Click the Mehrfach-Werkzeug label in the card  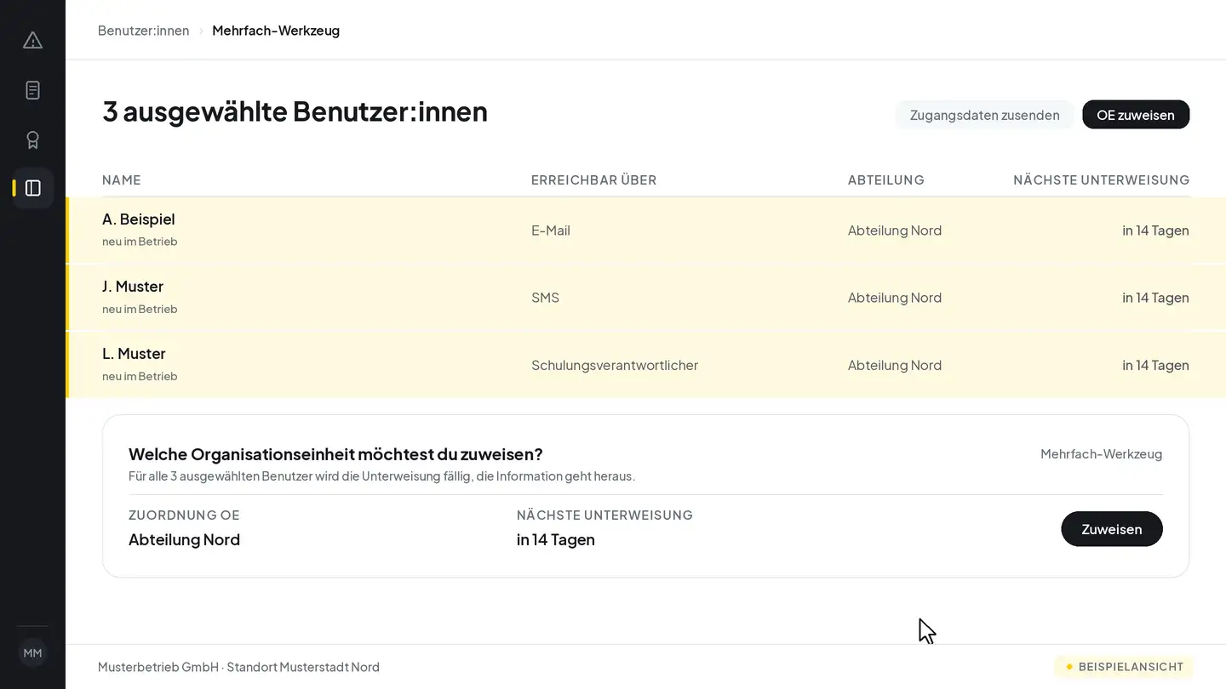1101,454
